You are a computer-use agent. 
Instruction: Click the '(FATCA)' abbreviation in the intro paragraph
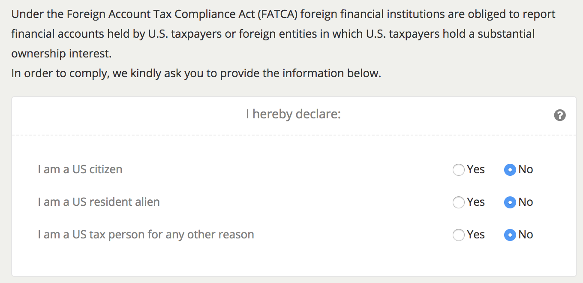coord(277,14)
